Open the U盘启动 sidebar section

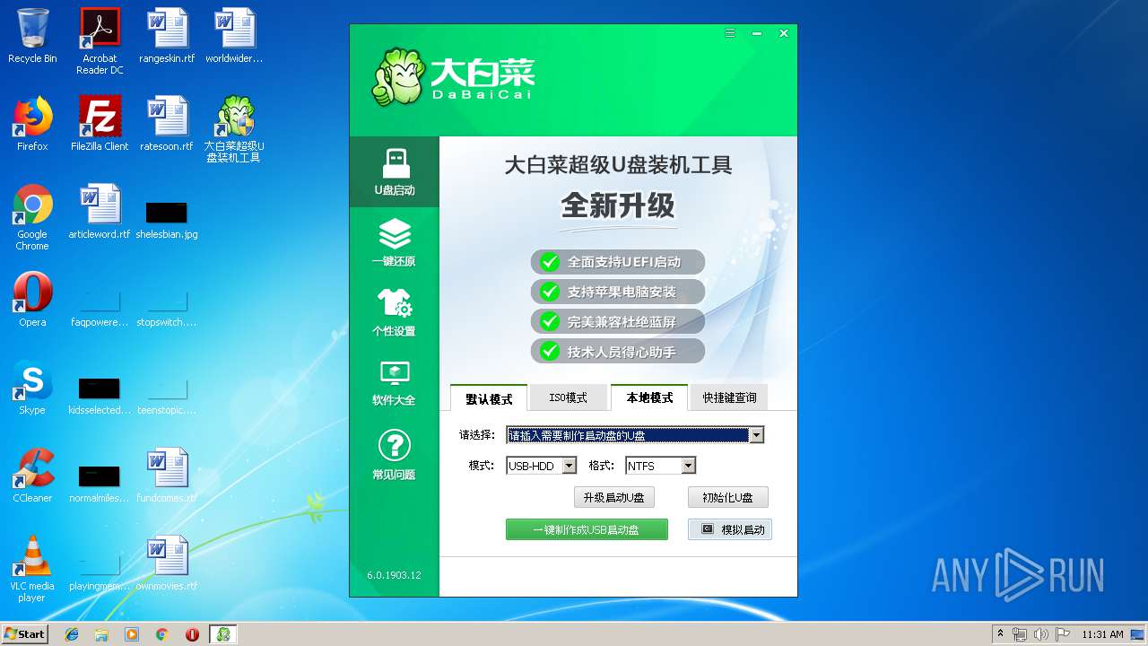(x=395, y=172)
